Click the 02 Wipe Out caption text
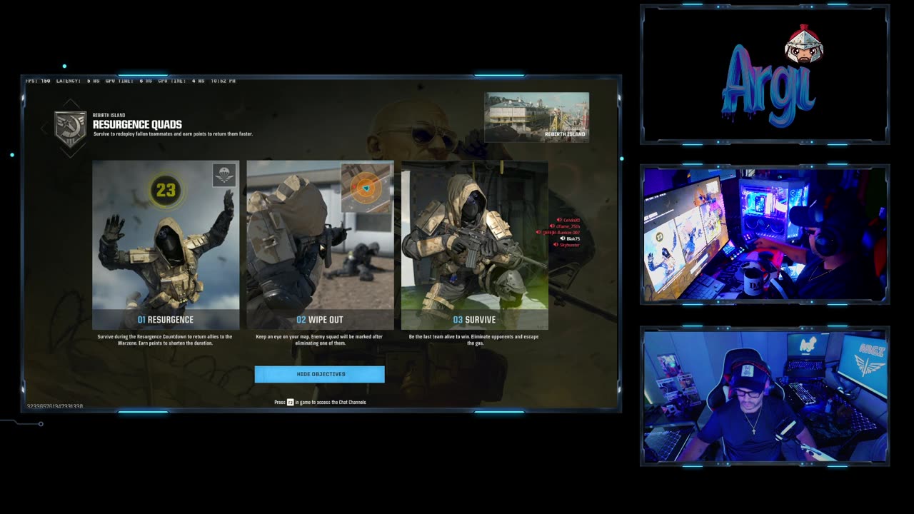Image resolution: width=914 pixels, height=514 pixels. 320,320
